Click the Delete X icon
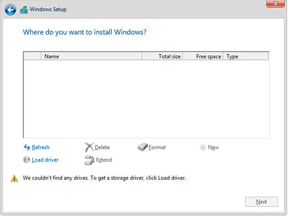 [x=89, y=147]
